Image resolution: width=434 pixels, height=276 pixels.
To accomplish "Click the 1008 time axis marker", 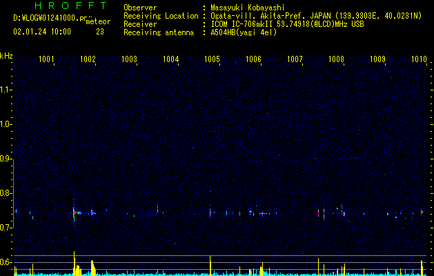I will 336,59.
